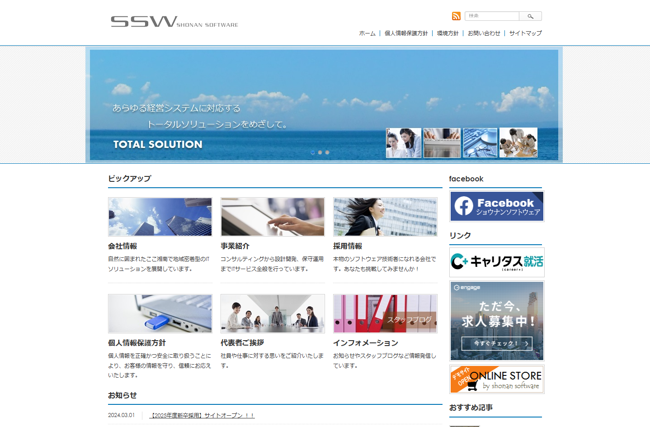Viewport: 650px width, 427px height.
Task: Click the 検索 search input field
Action: click(x=492, y=16)
